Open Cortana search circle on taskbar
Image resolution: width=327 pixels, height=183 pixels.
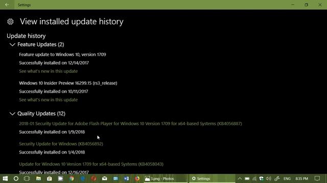16,178
